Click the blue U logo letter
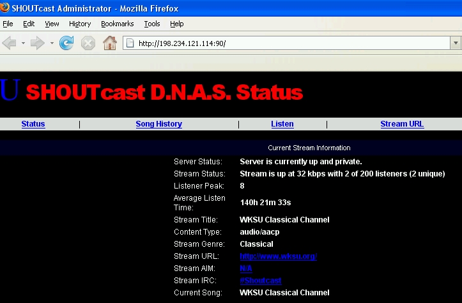 (10, 89)
